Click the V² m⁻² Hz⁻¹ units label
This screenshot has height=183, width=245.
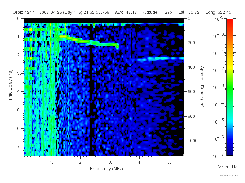pyautogui.click(x=229, y=167)
